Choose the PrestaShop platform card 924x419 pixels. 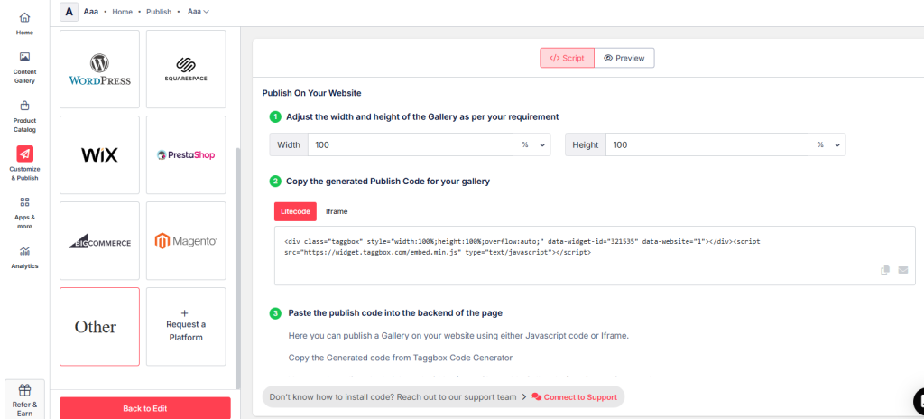point(186,154)
